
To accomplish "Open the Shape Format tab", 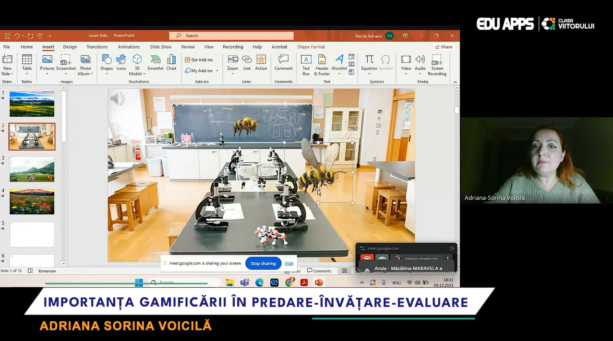I will coord(311,47).
